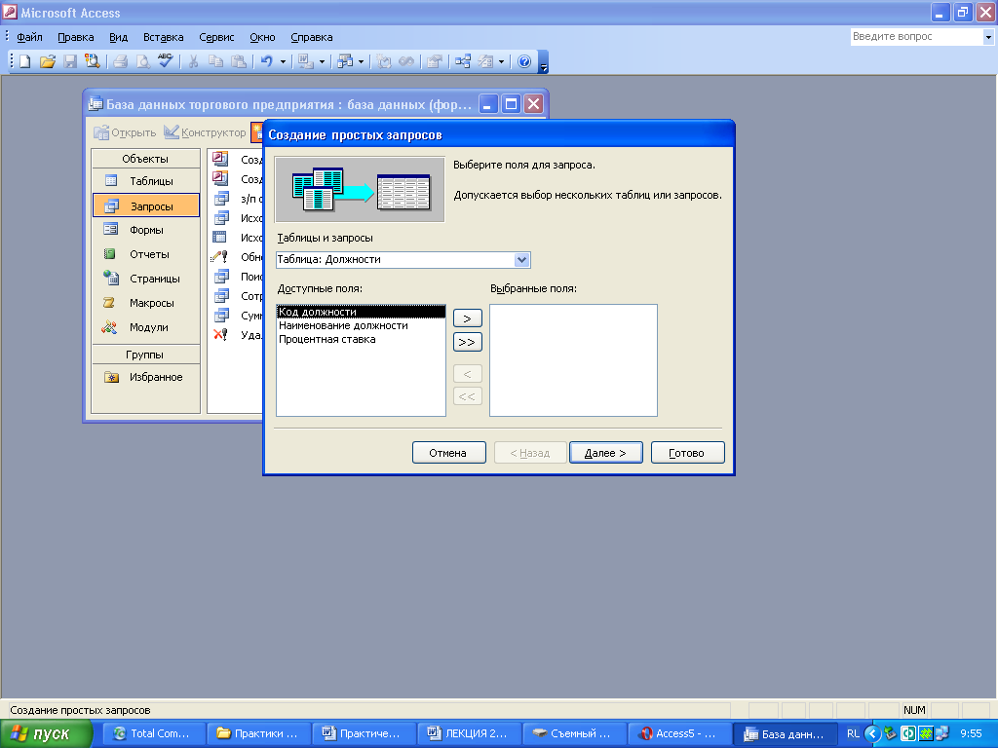The height and width of the screenshot is (748, 998).
Task: Click the Code toolbar icon
Action: 384,61
